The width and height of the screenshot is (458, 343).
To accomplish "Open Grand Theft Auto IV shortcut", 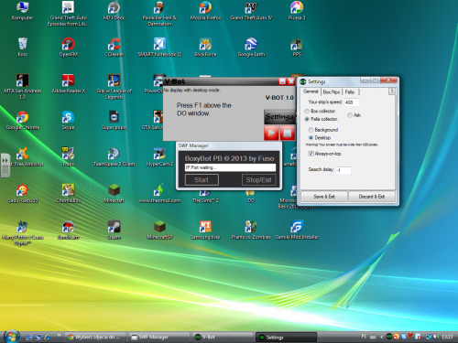I will [251, 11].
